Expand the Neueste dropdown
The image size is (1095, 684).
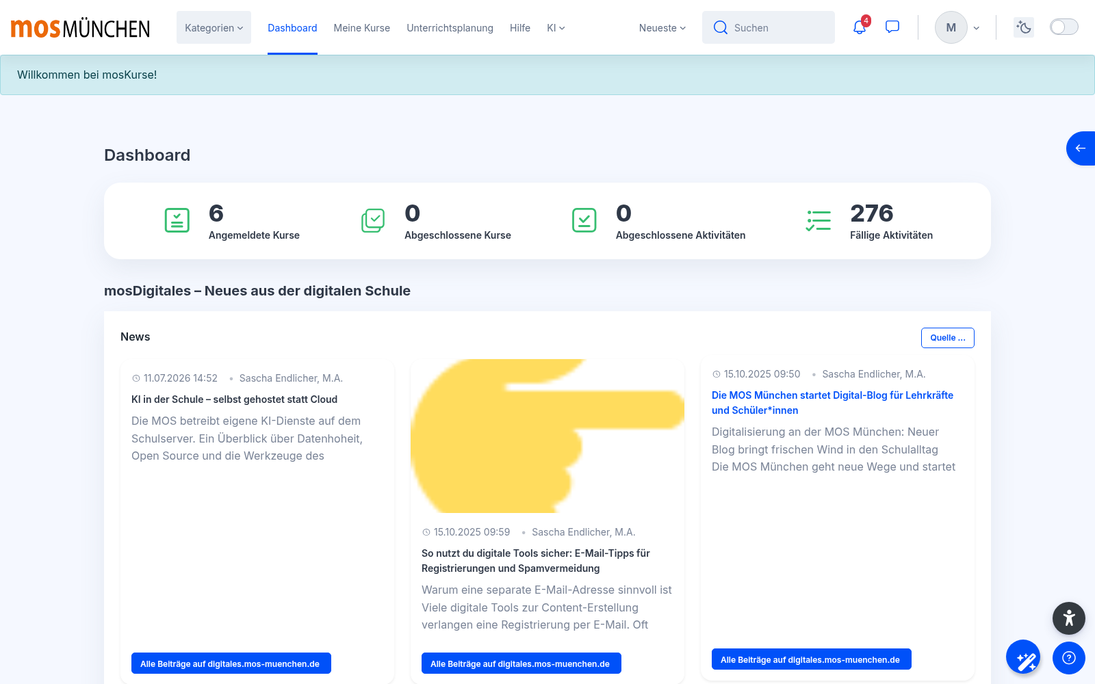point(662,28)
